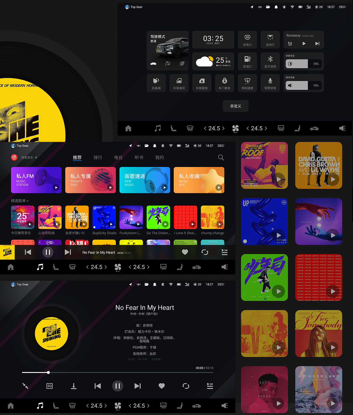Toggle the 阅读灯 reading light
Screen dimensions: 353x415
coord(270,40)
